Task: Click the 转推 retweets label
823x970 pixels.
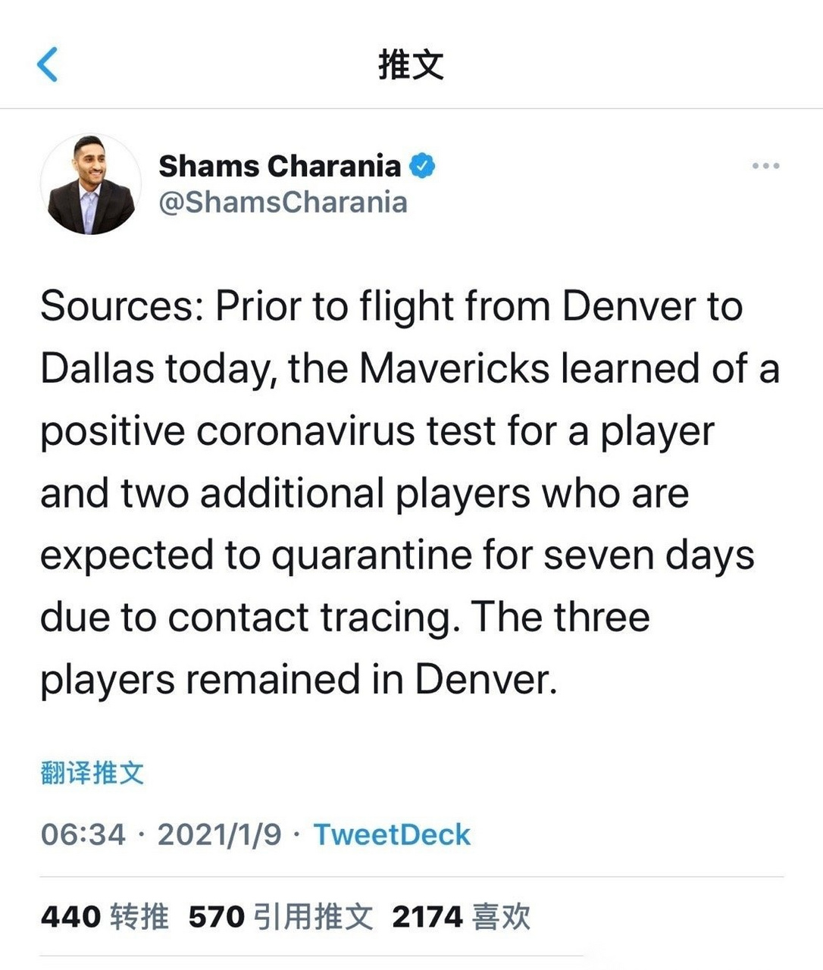Action: (x=139, y=916)
